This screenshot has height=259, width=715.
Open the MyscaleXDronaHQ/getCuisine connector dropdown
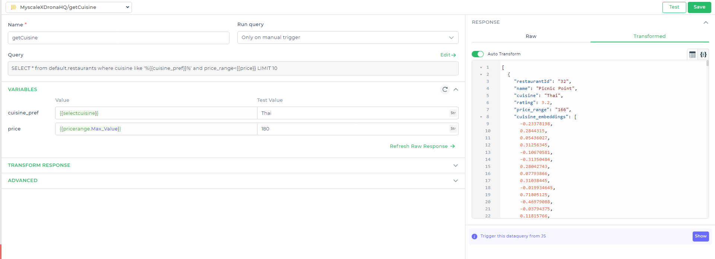coord(69,7)
